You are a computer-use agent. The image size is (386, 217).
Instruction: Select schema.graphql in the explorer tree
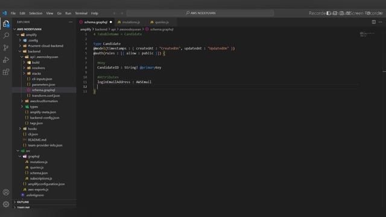(x=43, y=90)
